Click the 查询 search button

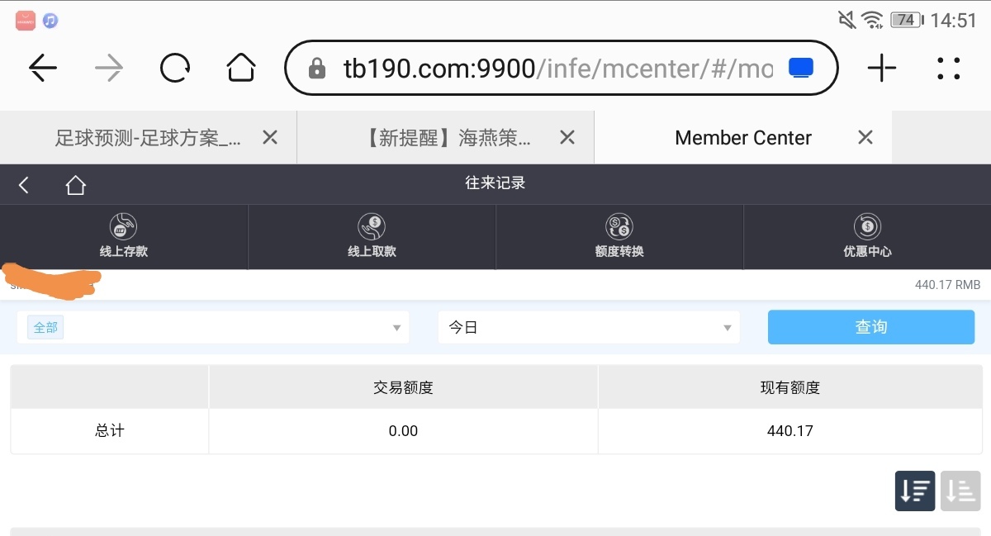[870, 328]
